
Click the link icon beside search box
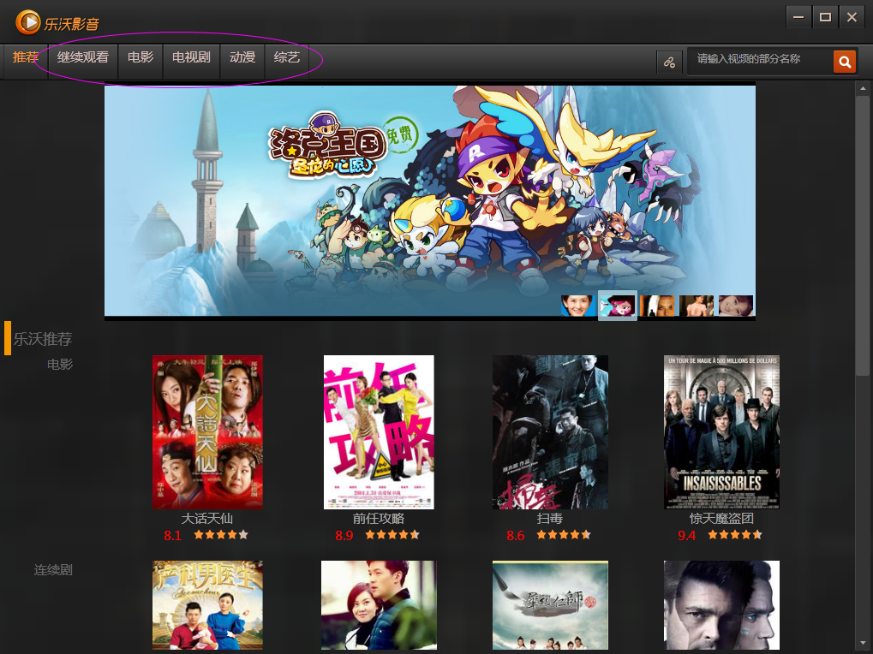[669, 62]
